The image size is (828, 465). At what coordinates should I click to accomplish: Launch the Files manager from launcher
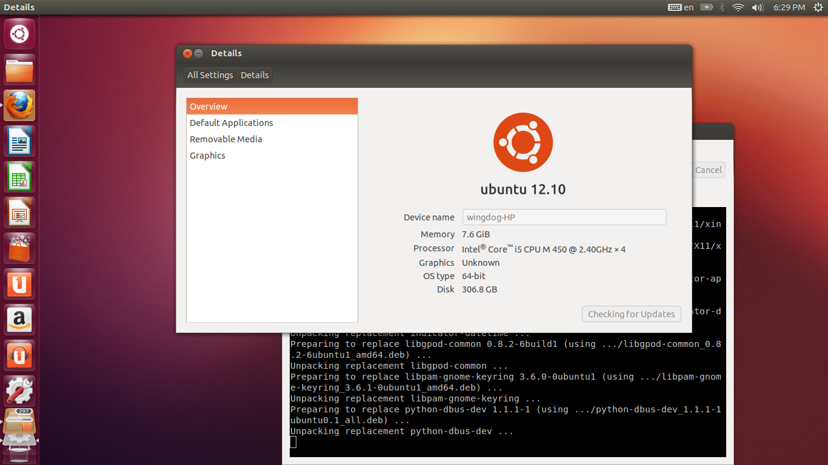tap(19, 70)
